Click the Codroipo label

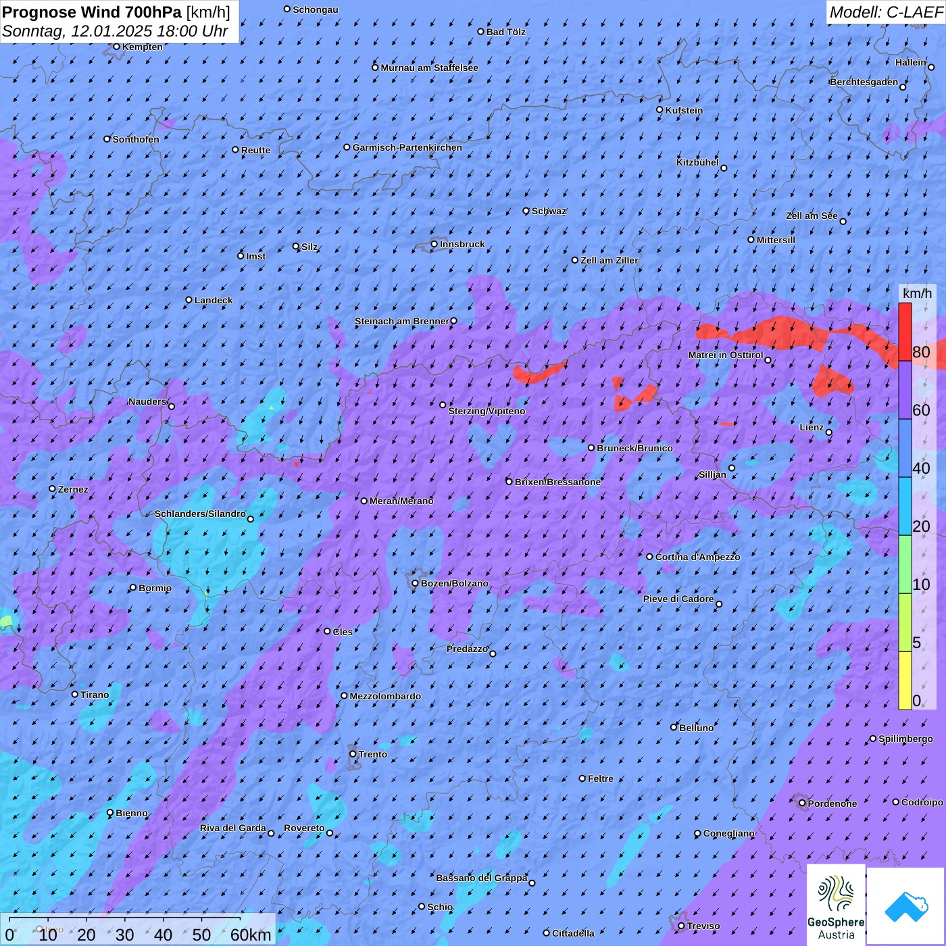(922, 802)
